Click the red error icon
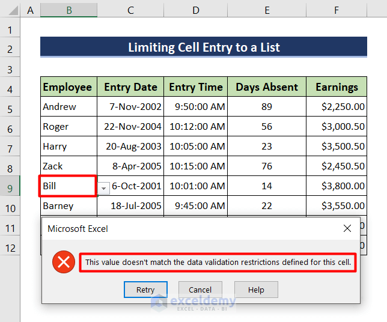 click(63, 262)
